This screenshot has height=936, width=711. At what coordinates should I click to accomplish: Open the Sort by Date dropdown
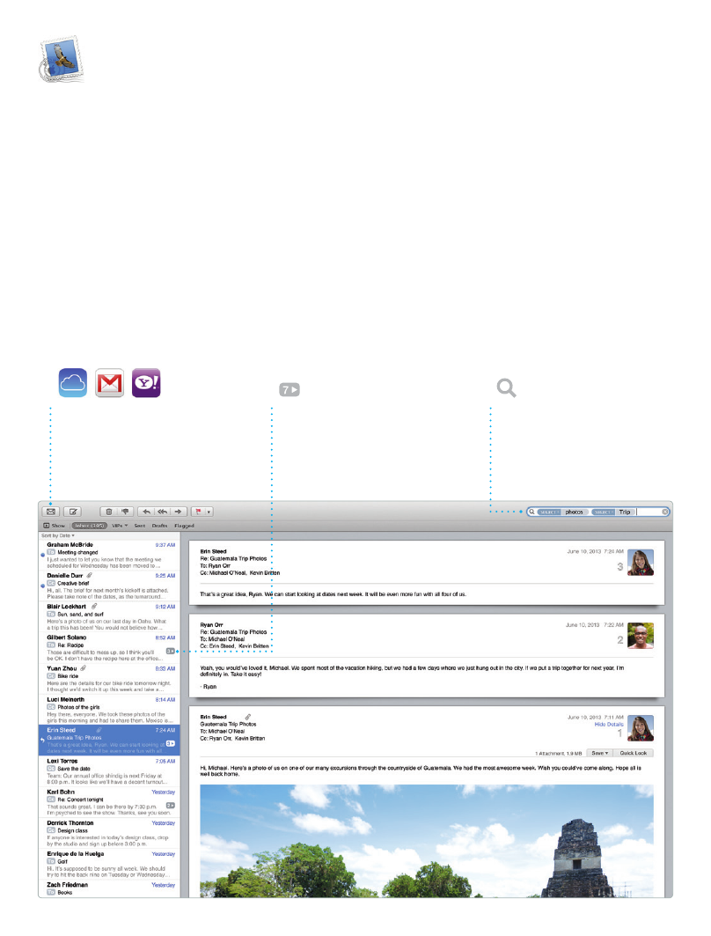pyautogui.click(x=58, y=535)
